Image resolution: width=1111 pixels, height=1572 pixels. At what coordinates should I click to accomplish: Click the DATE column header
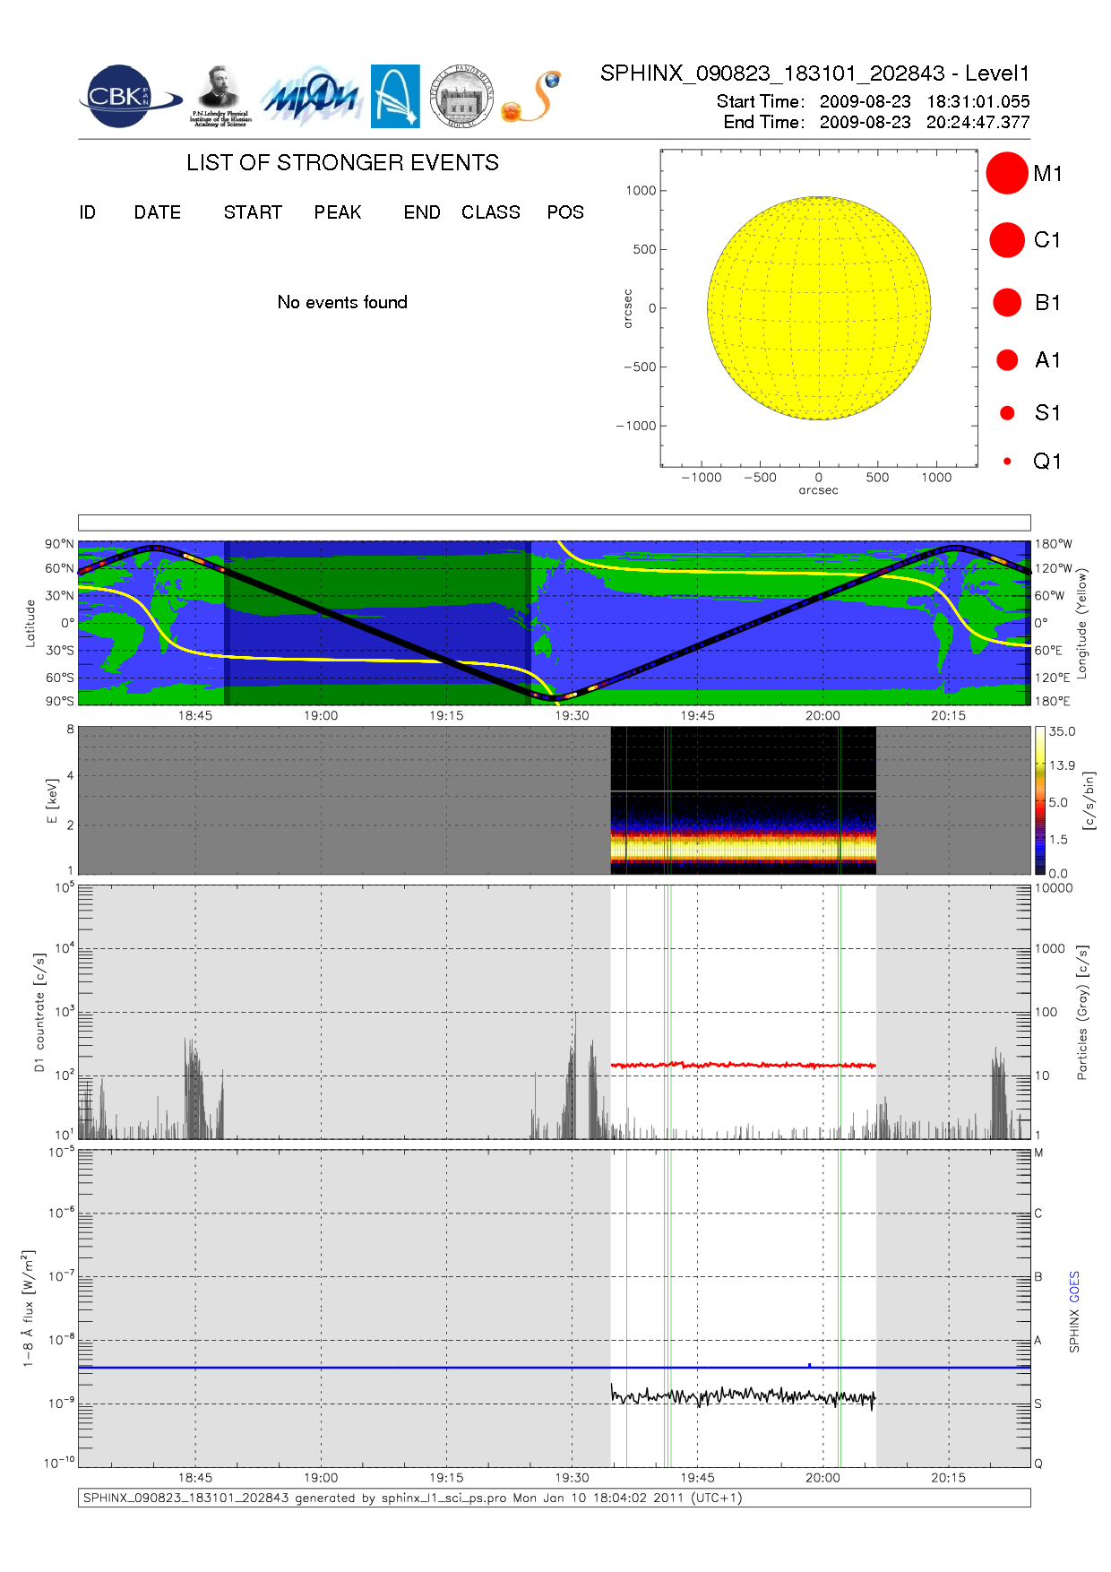[158, 212]
